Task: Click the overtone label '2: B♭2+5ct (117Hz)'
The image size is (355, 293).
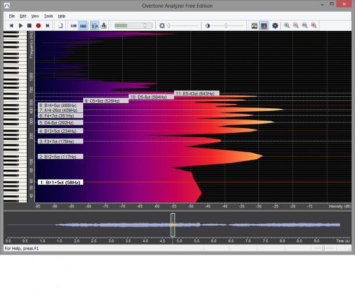Action: 61,157
